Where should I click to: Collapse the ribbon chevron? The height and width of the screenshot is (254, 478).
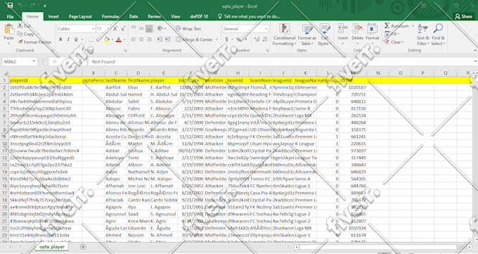475,51
